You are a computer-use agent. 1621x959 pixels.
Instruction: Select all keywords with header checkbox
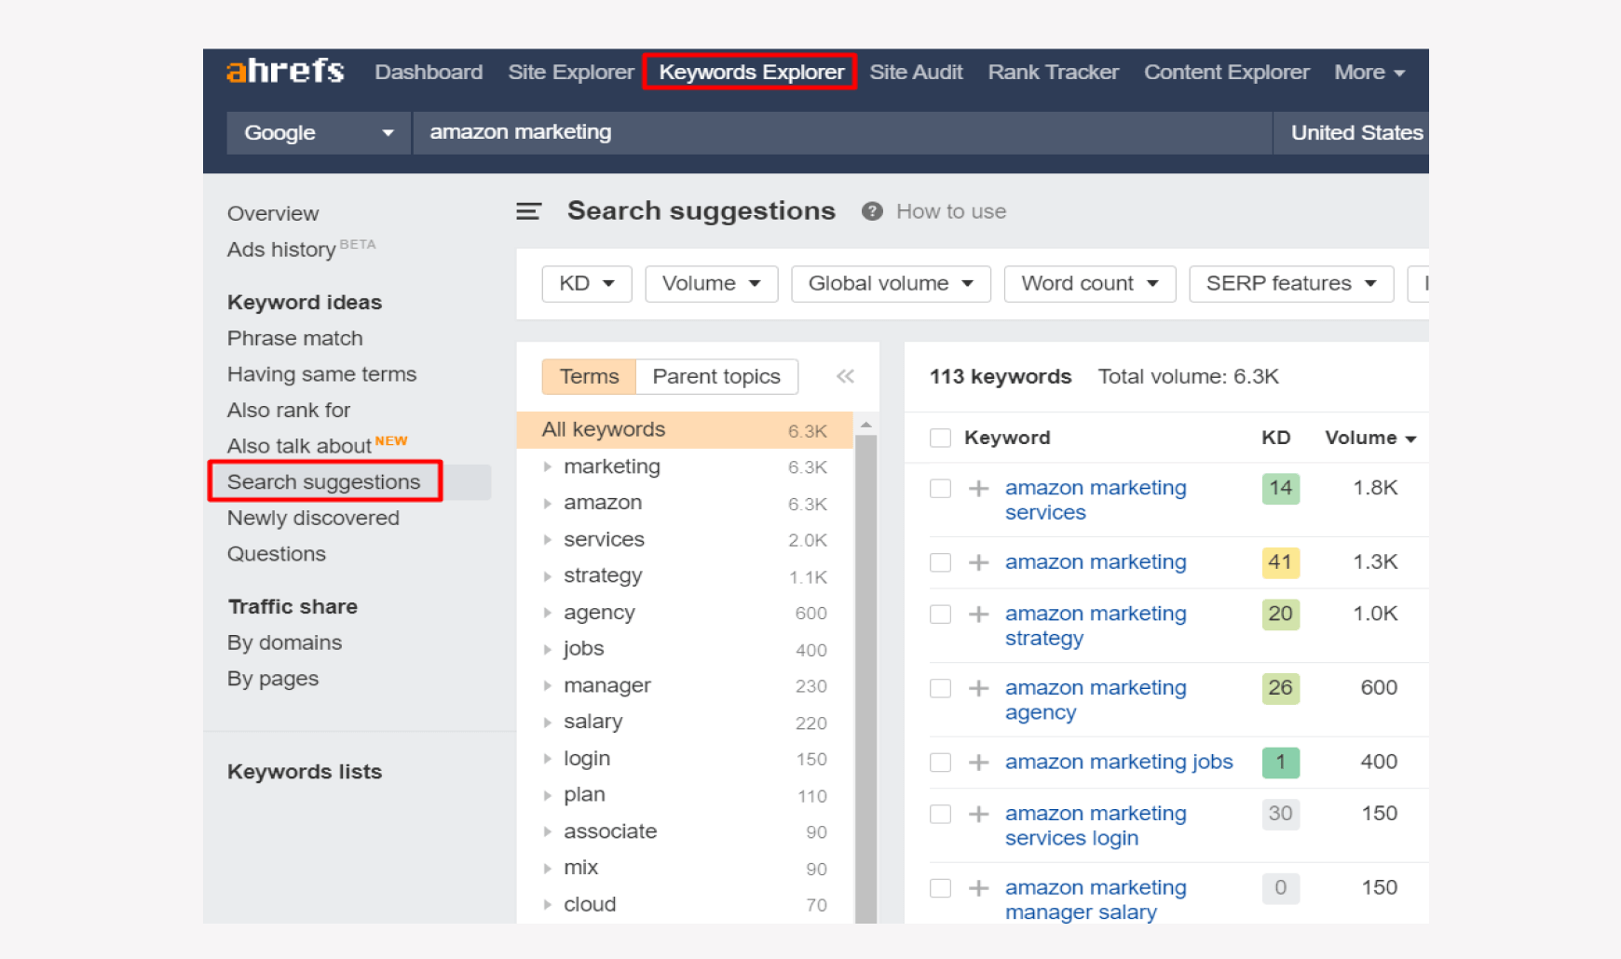pyautogui.click(x=940, y=438)
